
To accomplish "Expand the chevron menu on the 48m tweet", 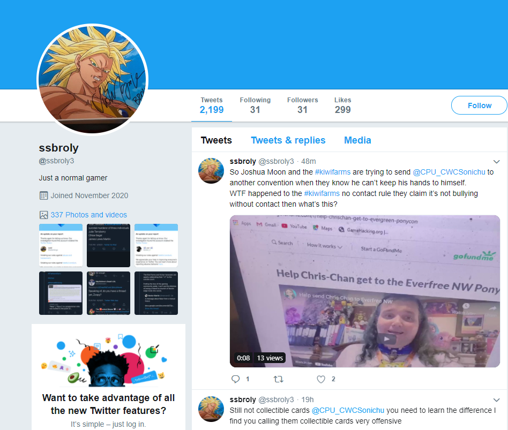I will point(496,162).
